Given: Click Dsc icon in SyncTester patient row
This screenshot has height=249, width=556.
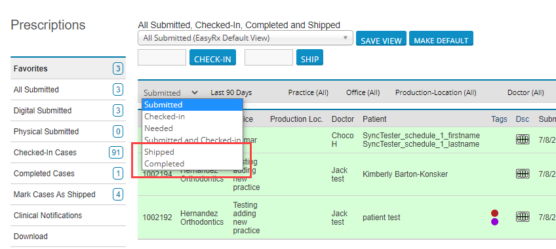Looking at the screenshot, I should [x=523, y=140].
